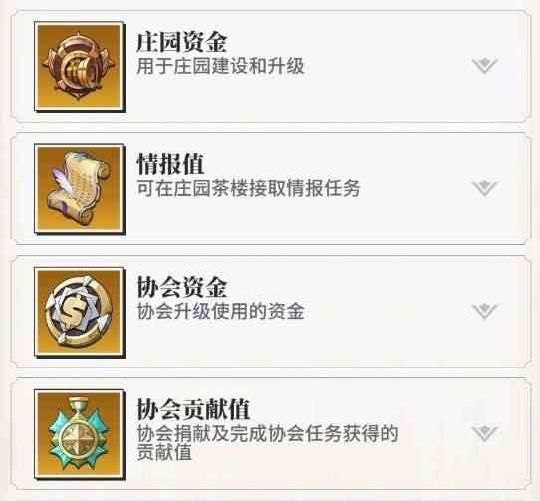Click the 情报值 scroll with feather icon
The height and width of the screenshot is (501, 540).
coord(80,189)
